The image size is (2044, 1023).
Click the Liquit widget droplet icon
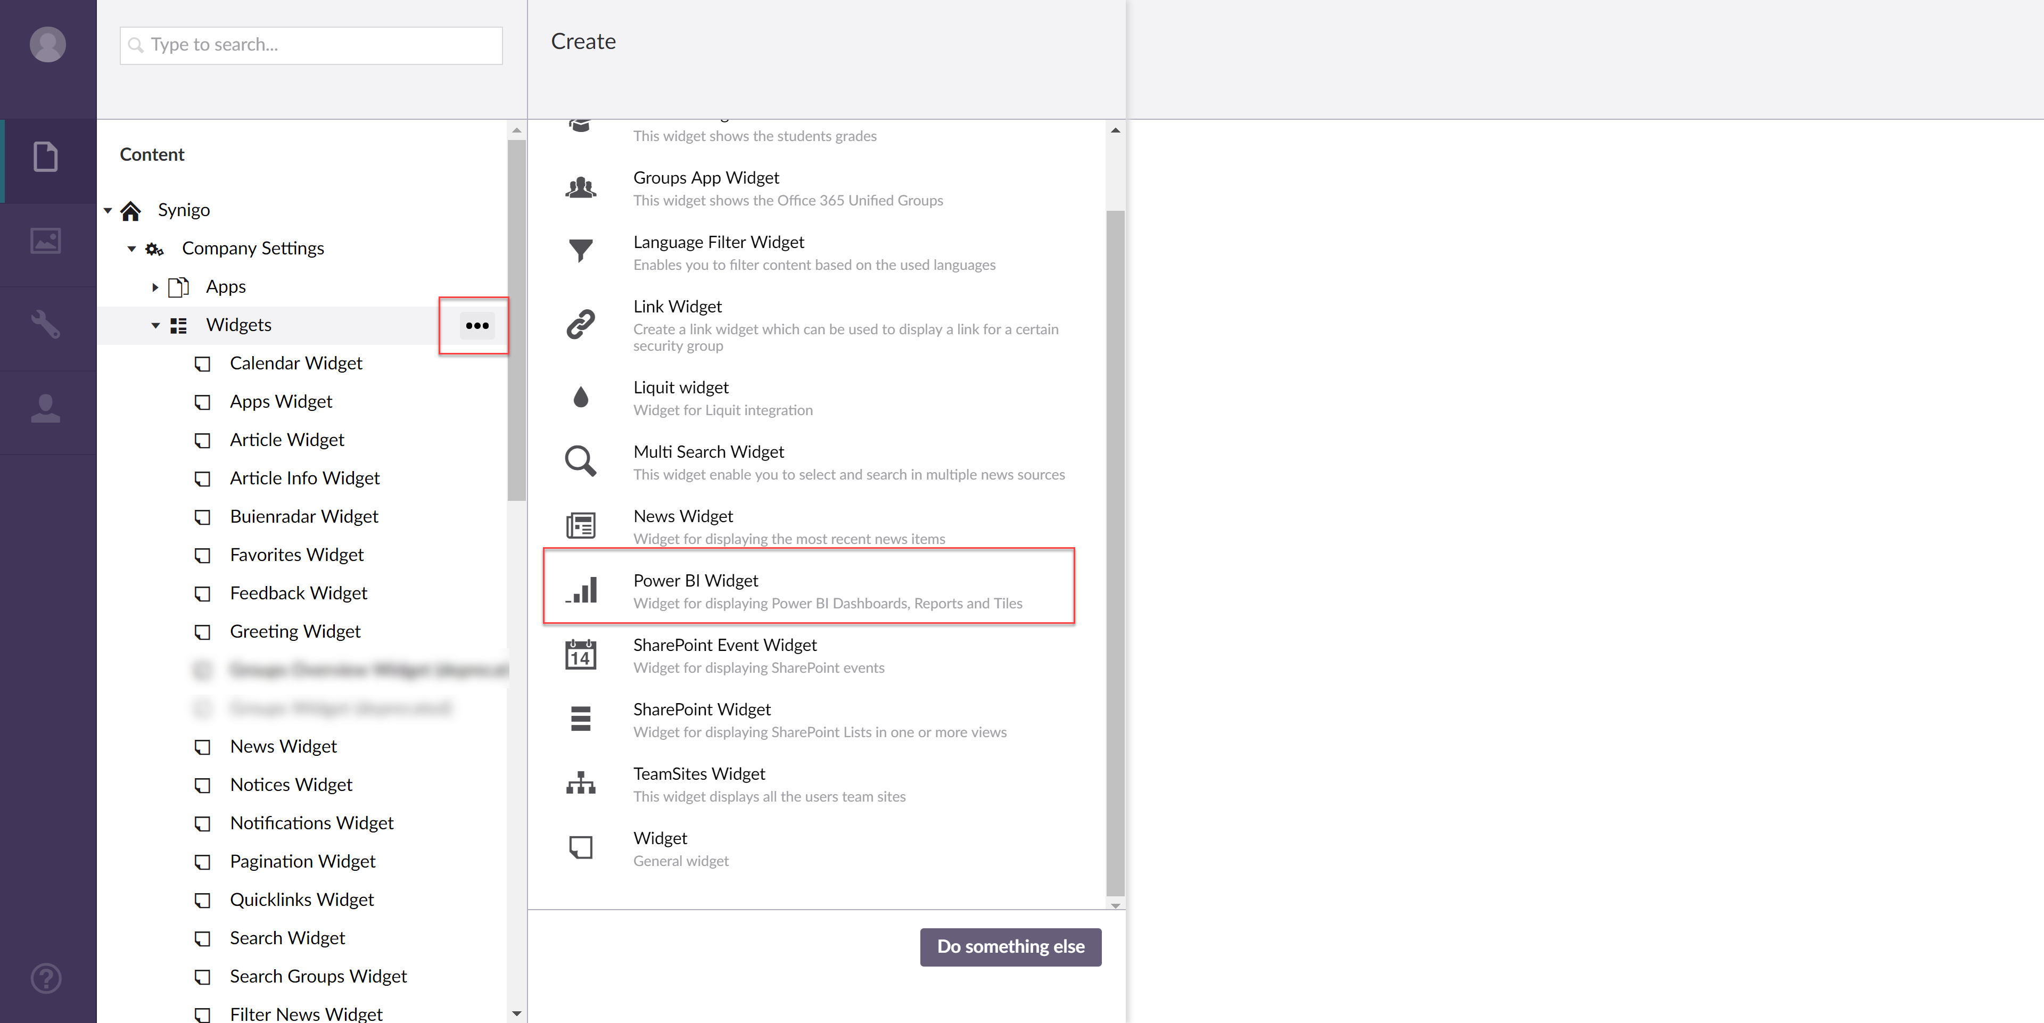(581, 397)
